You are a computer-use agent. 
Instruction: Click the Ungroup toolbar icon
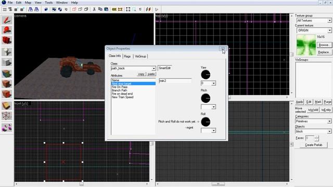[x=60, y=9]
